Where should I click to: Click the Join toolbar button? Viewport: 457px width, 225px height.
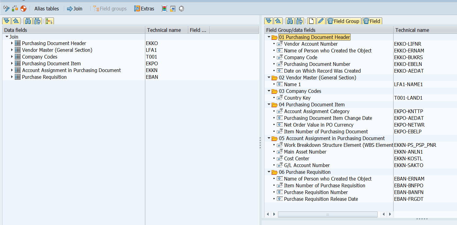[x=74, y=9]
